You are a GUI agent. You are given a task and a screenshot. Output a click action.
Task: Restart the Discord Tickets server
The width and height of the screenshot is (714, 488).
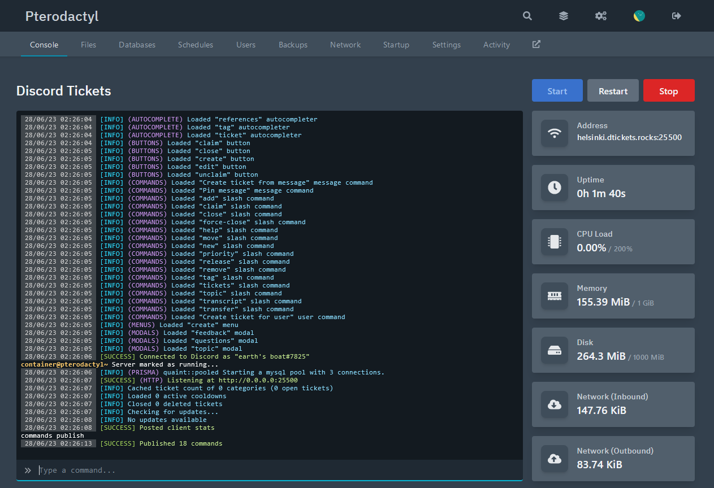click(613, 90)
